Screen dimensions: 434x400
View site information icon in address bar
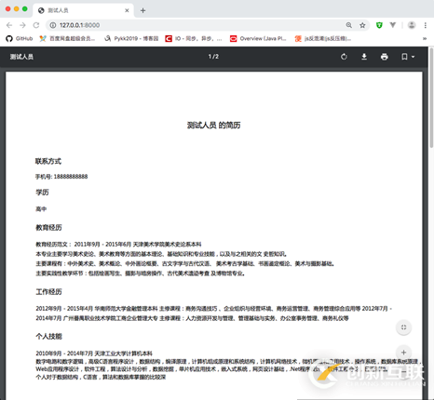tap(53, 25)
